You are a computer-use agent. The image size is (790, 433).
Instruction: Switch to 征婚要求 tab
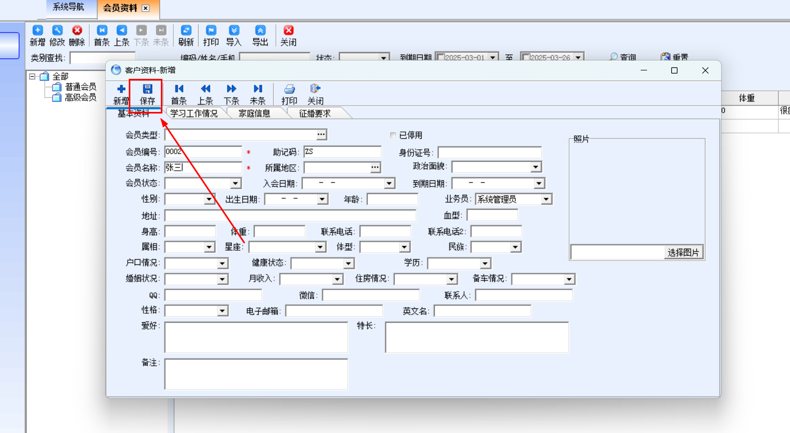pyautogui.click(x=315, y=113)
